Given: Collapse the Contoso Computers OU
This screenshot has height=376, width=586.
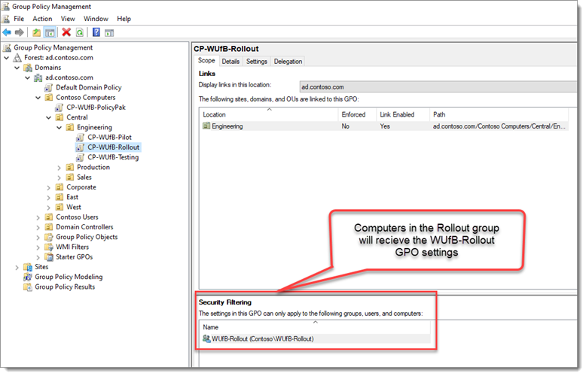Looking at the screenshot, I should click(38, 98).
